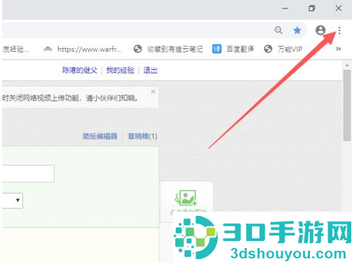This screenshot has height=264, width=352.
Task: Open the 收藏到有道云笔记 bookmark
Action: coord(168,49)
